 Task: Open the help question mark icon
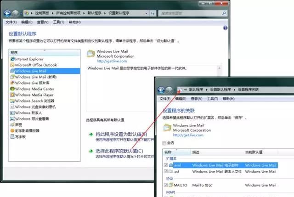coord(225,28)
